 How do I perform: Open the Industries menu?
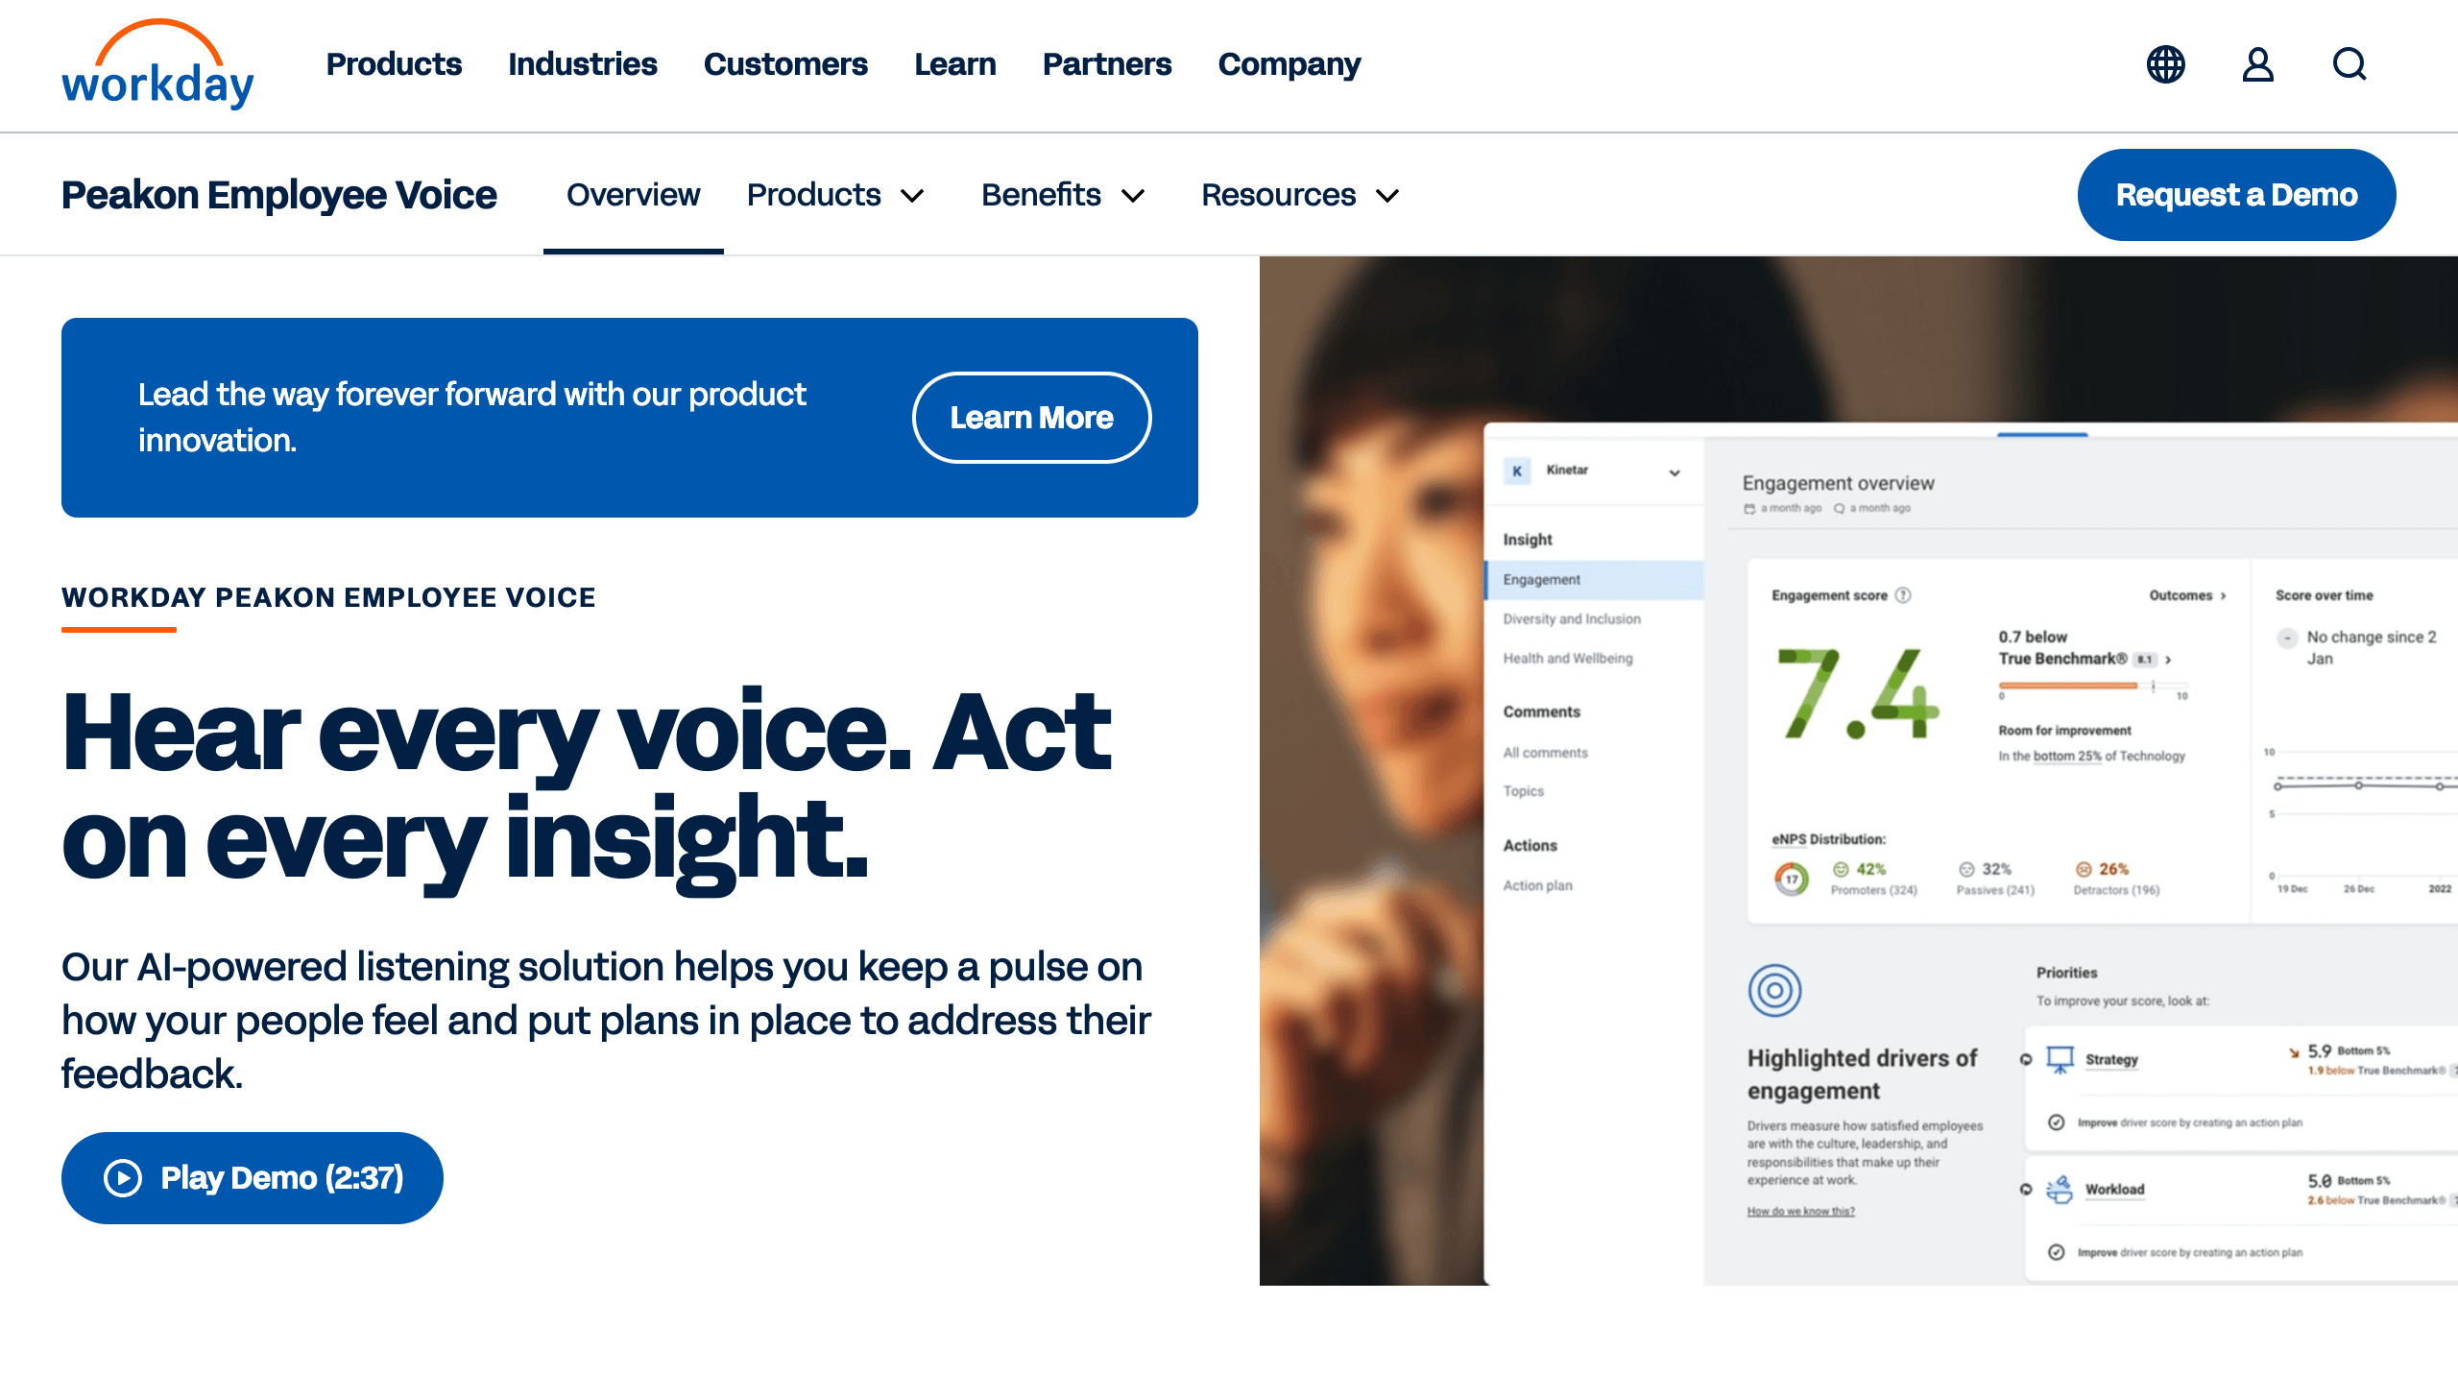pos(582,64)
